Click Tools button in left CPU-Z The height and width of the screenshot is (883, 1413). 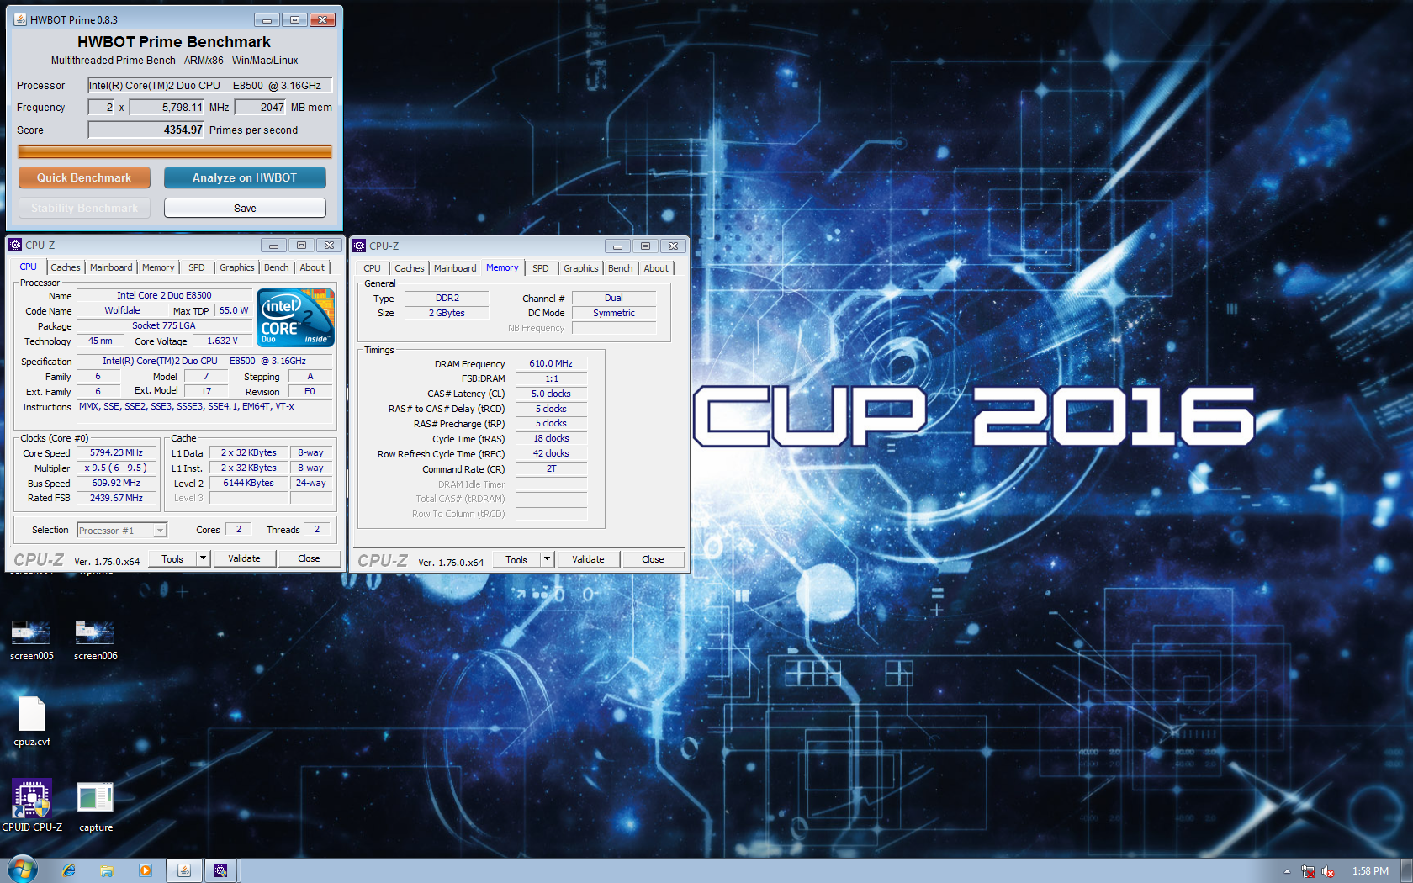tap(172, 558)
